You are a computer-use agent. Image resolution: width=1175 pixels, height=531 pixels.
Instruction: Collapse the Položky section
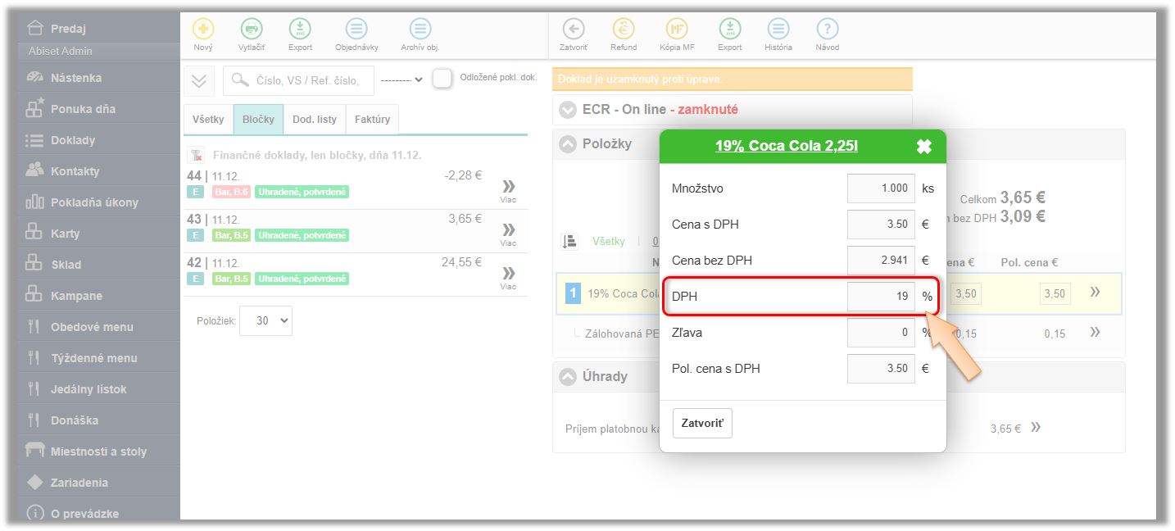click(x=568, y=144)
